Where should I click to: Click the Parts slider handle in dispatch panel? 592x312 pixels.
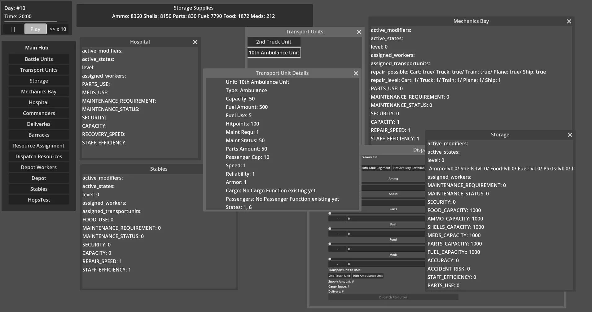330,213
